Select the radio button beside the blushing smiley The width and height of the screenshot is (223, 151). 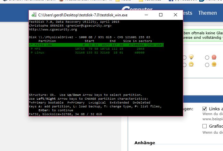click(x=207, y=65)
